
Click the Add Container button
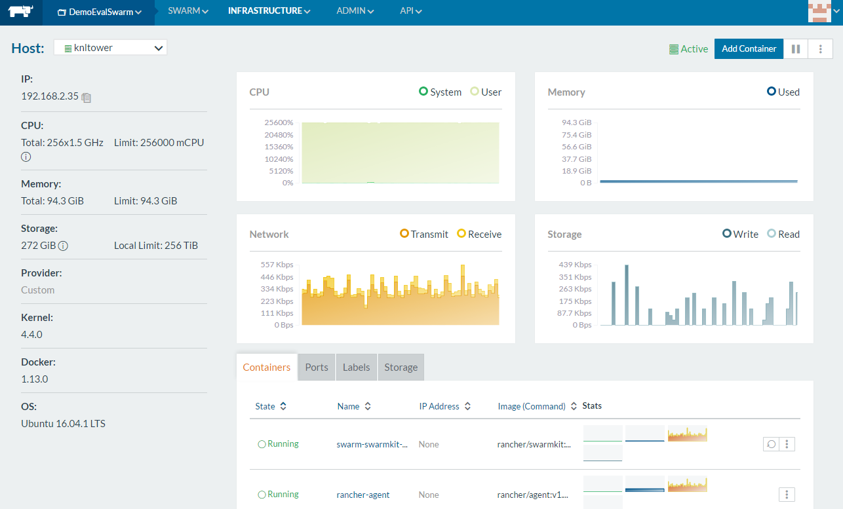tap(749, 49)
